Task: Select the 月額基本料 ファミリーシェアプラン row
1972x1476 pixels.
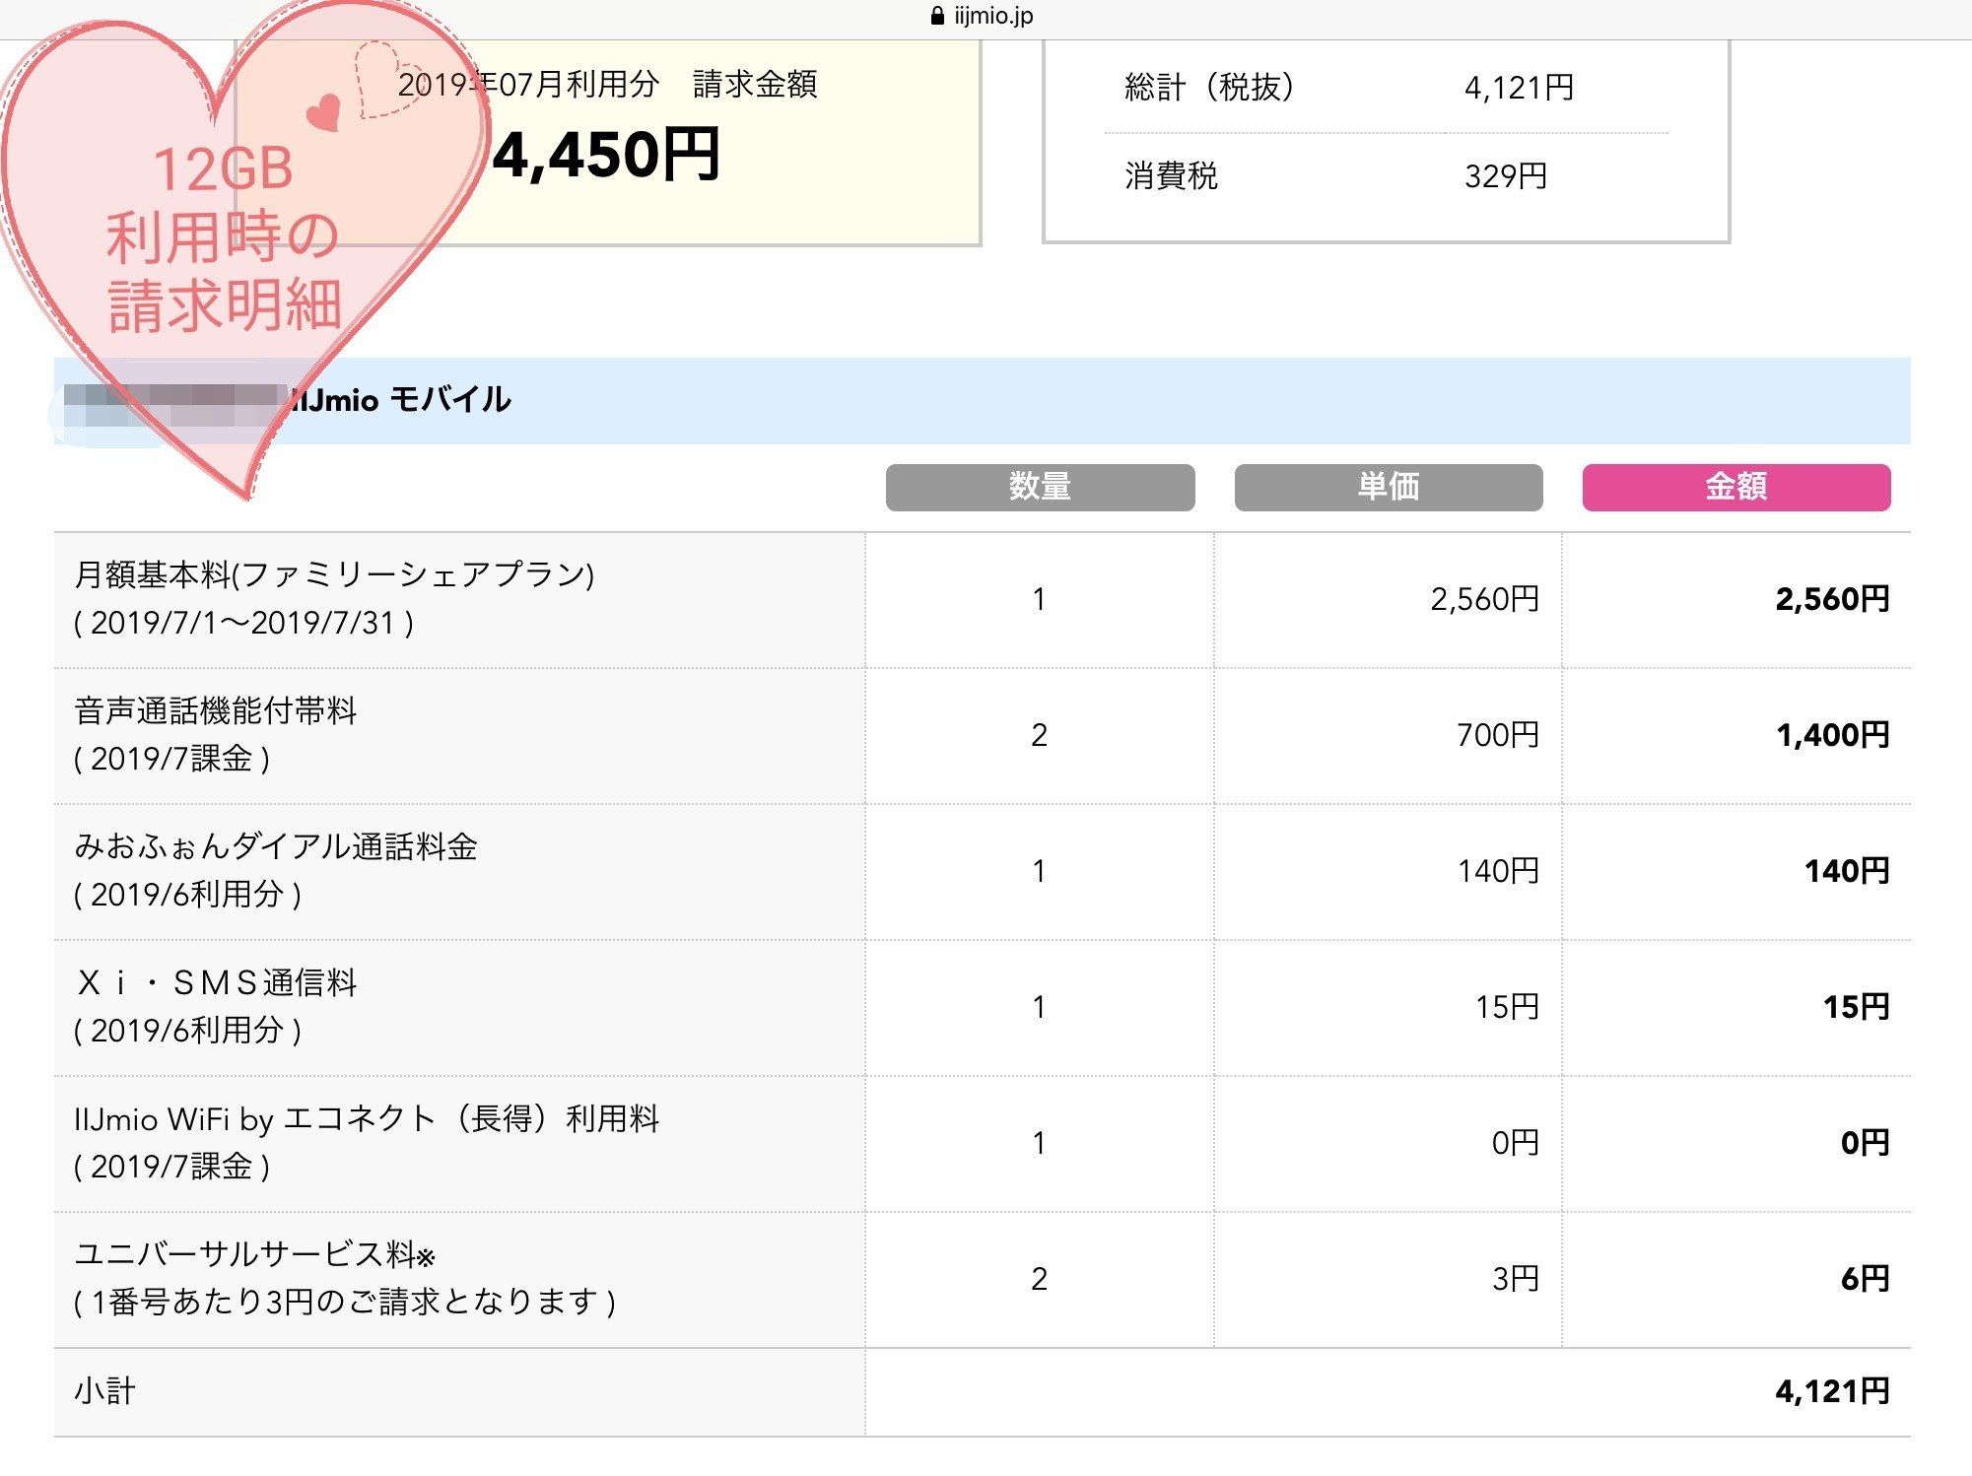Action: 334,575
